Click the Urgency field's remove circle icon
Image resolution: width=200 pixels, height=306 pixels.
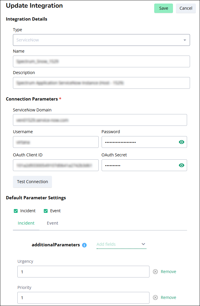(155, 272)
